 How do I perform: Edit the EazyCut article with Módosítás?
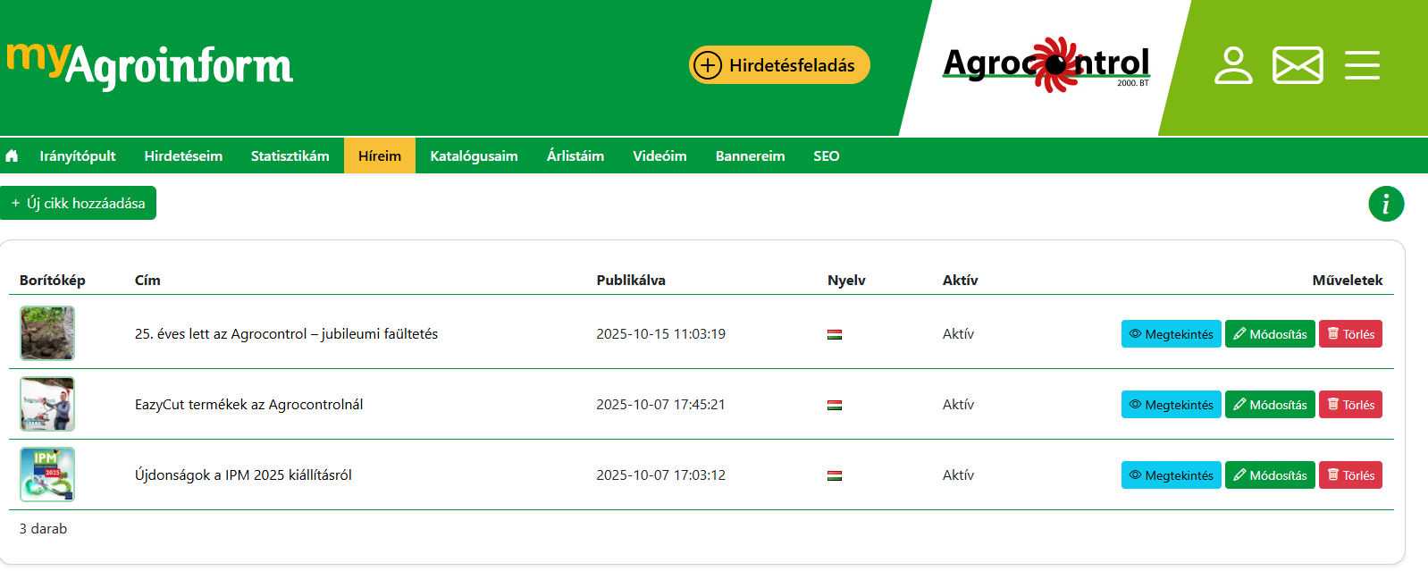click(1270, 405)
